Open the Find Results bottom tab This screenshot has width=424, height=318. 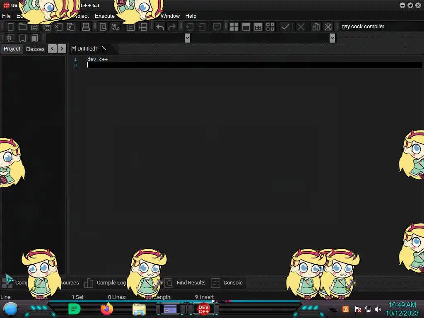click(185, 283)
